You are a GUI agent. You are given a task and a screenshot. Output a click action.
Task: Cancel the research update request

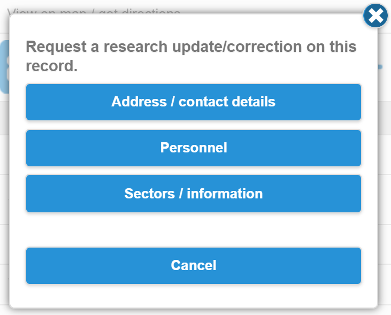(193, 265)
